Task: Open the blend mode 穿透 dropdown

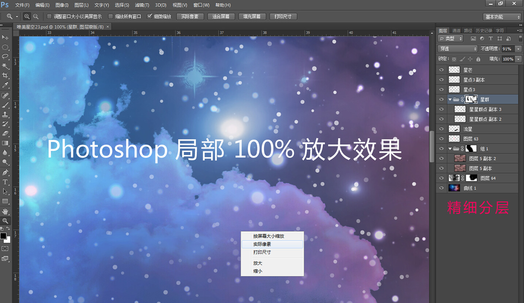Action: click(458, 49)
